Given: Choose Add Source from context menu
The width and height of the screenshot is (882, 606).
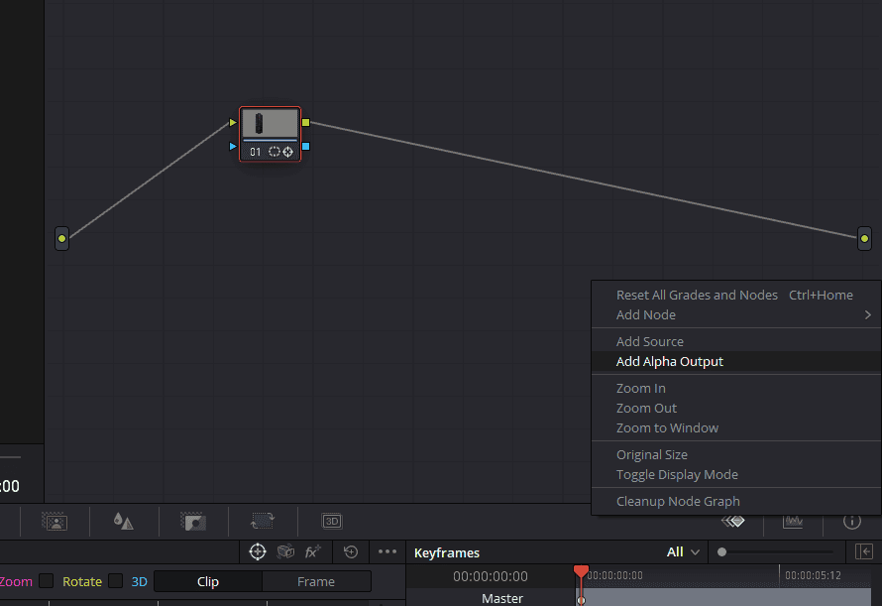Looking at the screenshot, I should [734, 341].
